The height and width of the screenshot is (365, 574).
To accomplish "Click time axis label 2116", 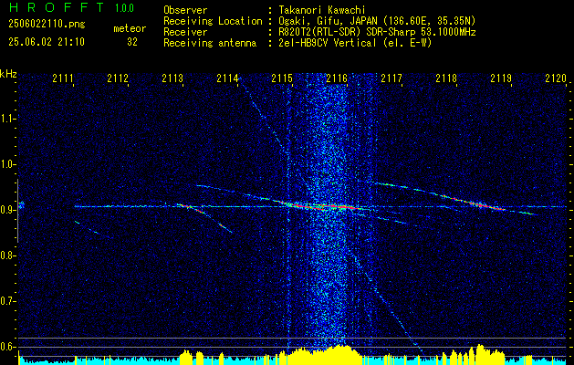I will click(337, 78).
